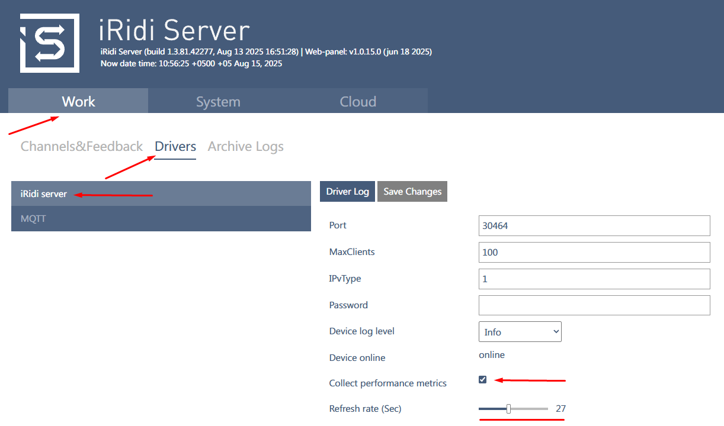Select the Drivers sub-tab
Screen dimensions: 724x426
pos(175,146)
